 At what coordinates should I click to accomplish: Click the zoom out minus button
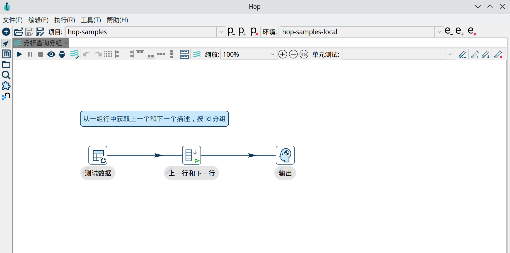pos(293,54)
